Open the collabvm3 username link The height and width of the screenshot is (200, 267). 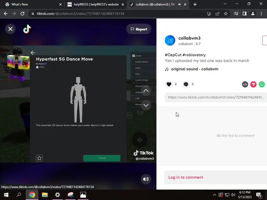(189, 38)
